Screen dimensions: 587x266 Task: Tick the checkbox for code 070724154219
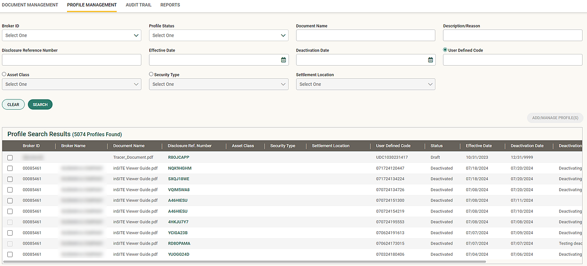[10, 212]
